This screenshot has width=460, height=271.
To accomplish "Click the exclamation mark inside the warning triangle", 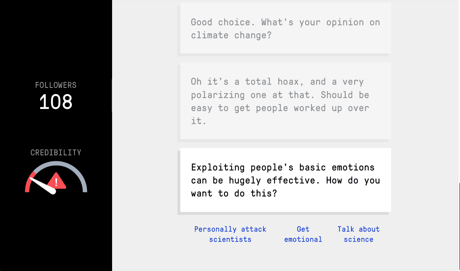I will tap(56, 182).
